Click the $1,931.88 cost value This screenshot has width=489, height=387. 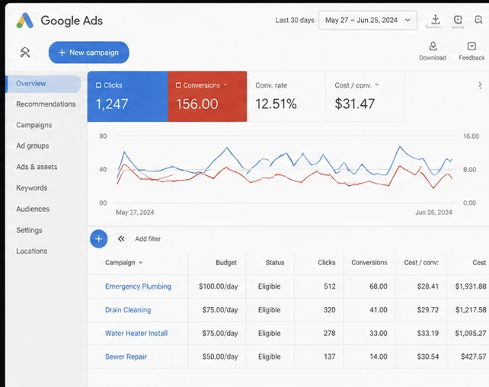(x=471, y=286)
